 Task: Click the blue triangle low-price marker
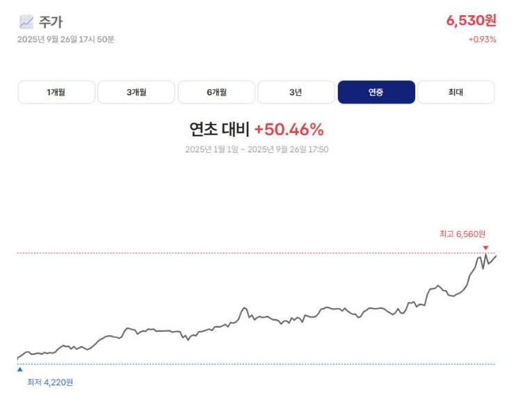[x=19, y=370]
